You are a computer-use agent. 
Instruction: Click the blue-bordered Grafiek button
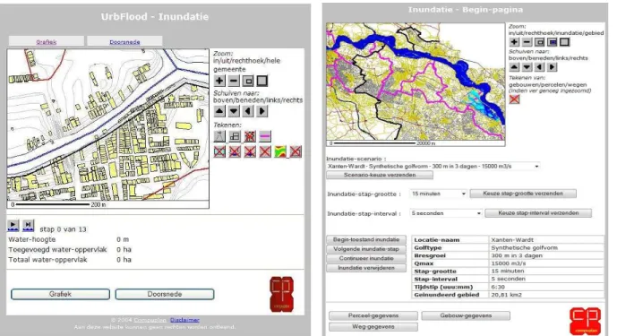(x=60, y=294)
